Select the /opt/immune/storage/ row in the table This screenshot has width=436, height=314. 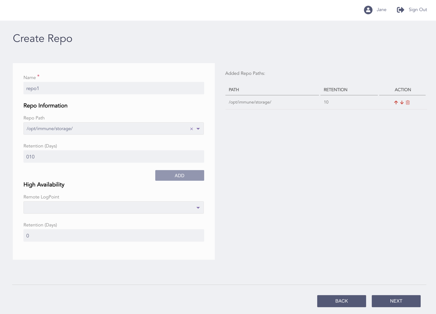click(250, 102)
